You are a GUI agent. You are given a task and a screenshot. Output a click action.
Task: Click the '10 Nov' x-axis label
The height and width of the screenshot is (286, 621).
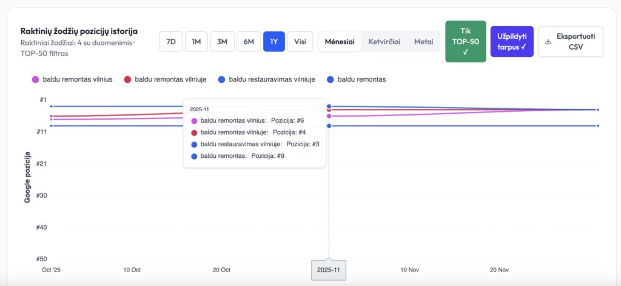click(x=409, y=270)
